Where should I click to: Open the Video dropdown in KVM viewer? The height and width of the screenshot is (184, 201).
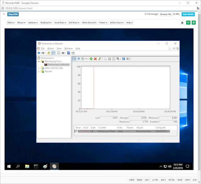point(11,23)
